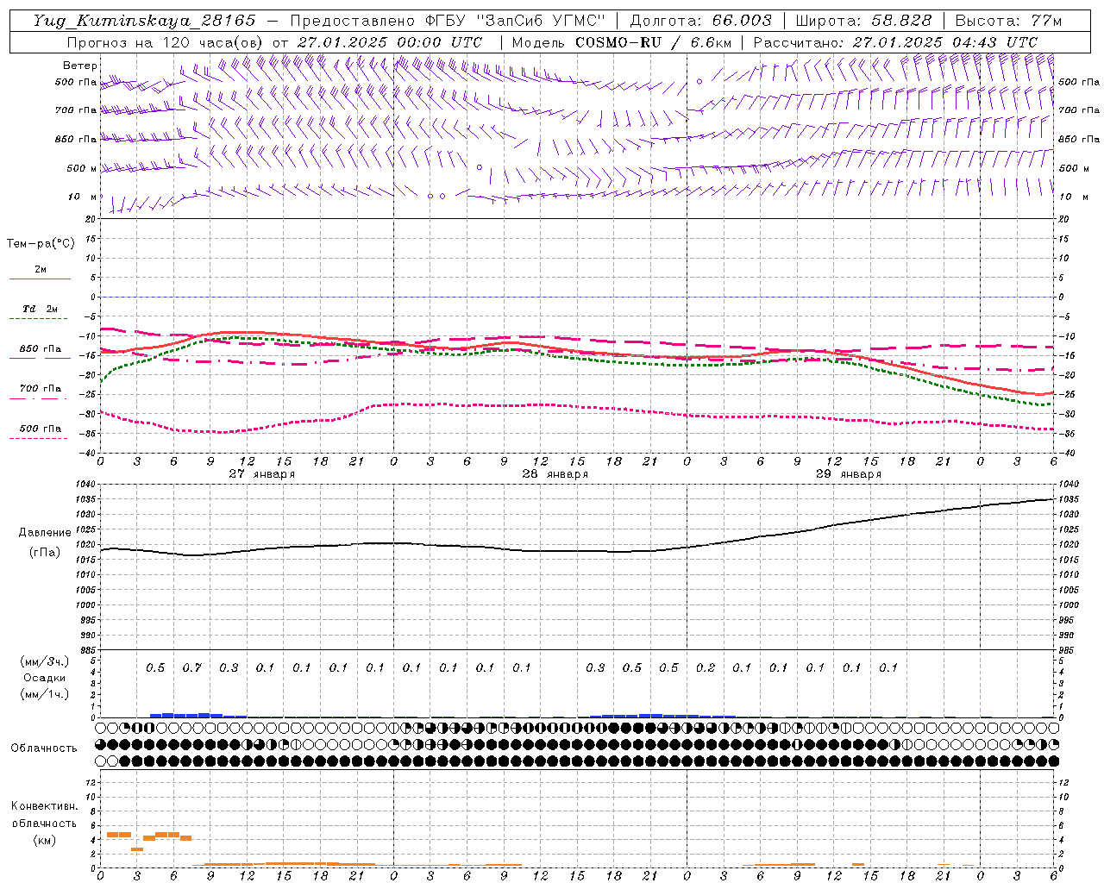Click the right '700 гПа' wind level label

1079,110
